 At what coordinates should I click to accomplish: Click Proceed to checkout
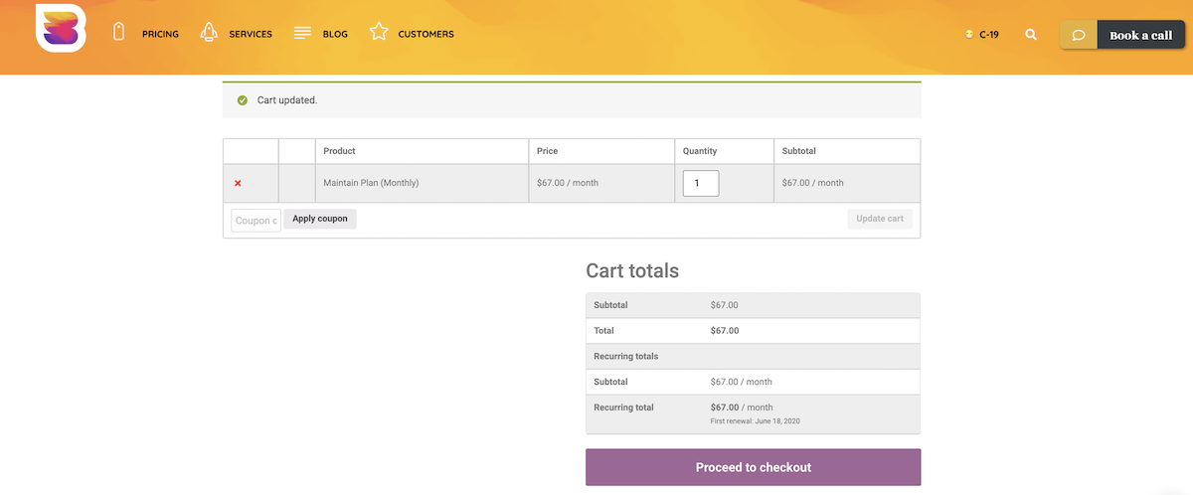pos(753,467)
